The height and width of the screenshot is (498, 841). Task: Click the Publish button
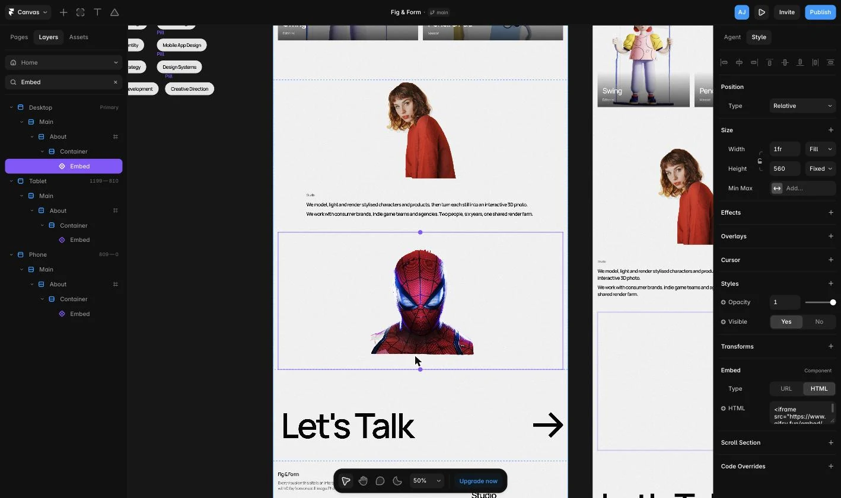tap(820, 12)
